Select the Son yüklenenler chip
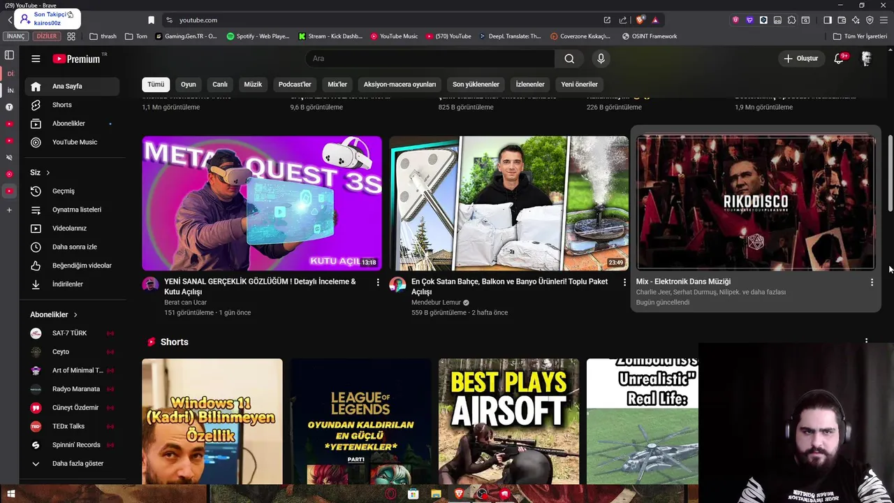Viewport: 894px width, 503px height. tap(476, 85)
